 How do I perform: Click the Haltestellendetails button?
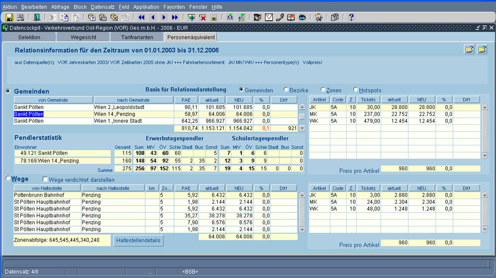tap(138, 241)
